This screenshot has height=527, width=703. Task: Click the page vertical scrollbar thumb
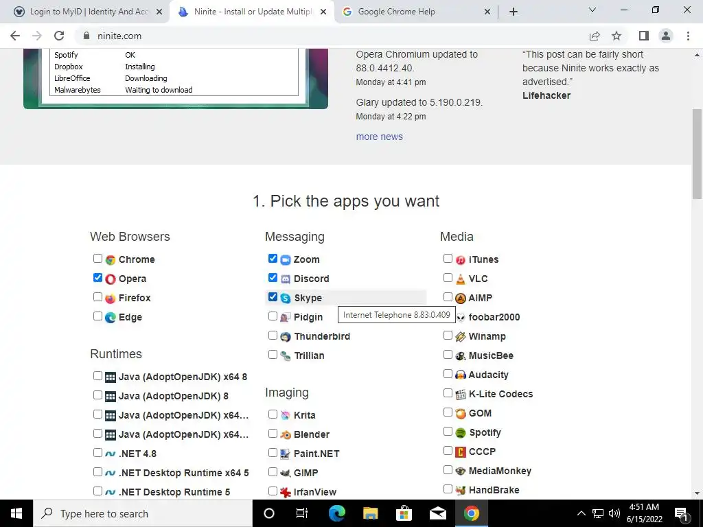click(697, 153)
